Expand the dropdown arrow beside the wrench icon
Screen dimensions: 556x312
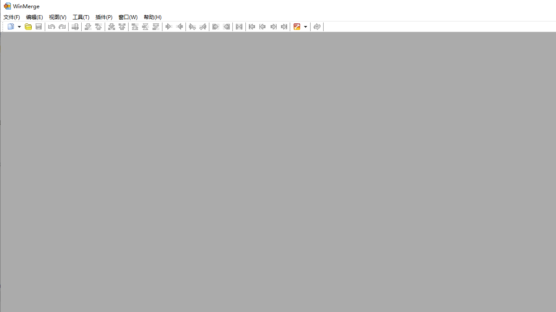coord(305,27)
